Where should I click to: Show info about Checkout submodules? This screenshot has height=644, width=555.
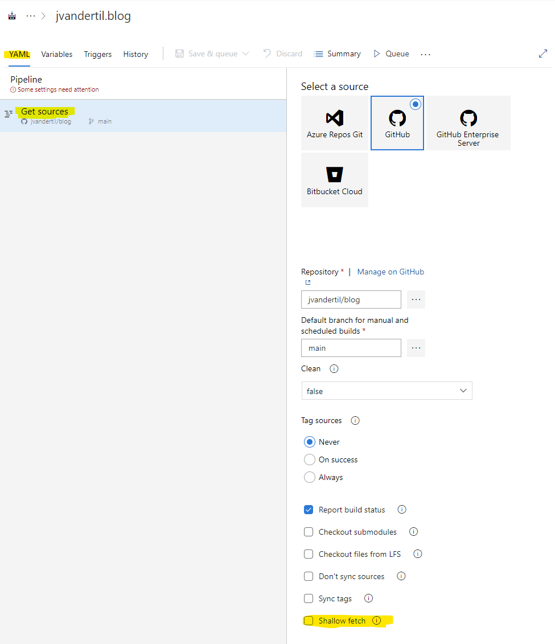[x=413, y=532]
